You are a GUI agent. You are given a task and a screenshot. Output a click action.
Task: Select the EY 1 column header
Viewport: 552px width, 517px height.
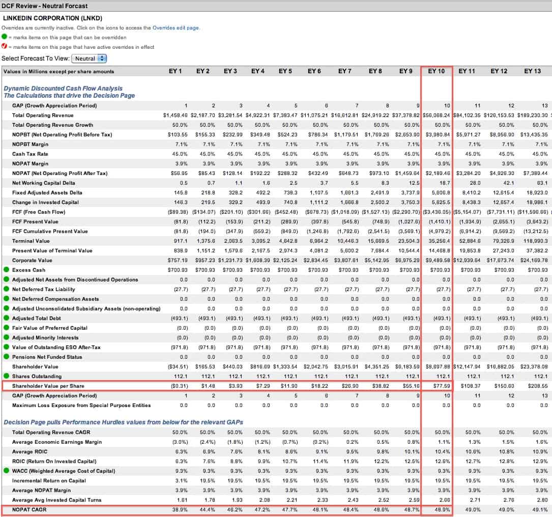pyautogui.click(x=176, y=71)
